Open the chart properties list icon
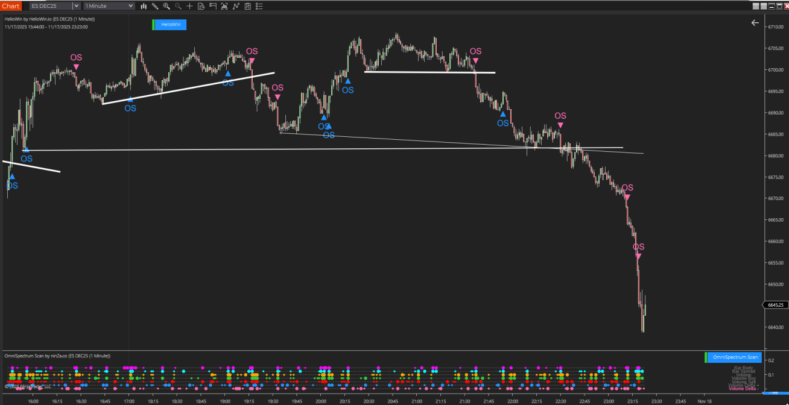Screen dimensions: 789x405 (259, 6)
